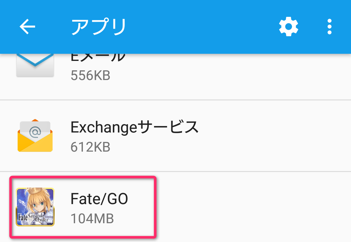This screenshot has width=351, height=242.
Task: Open the settings gear in the toolbar
Action: 288,27
